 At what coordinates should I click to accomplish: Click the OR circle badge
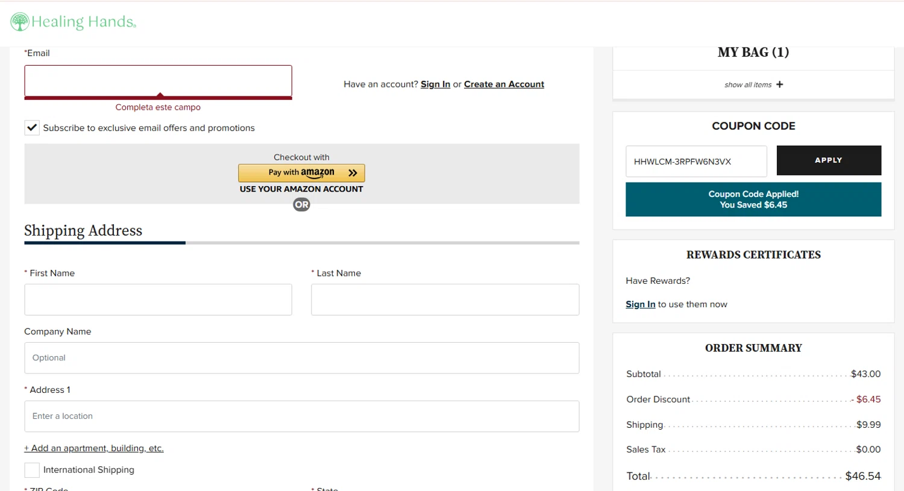(301, 205)
